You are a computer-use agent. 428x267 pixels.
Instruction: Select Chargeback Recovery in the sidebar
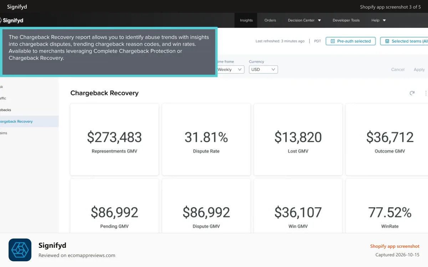(x=29, y=121)
